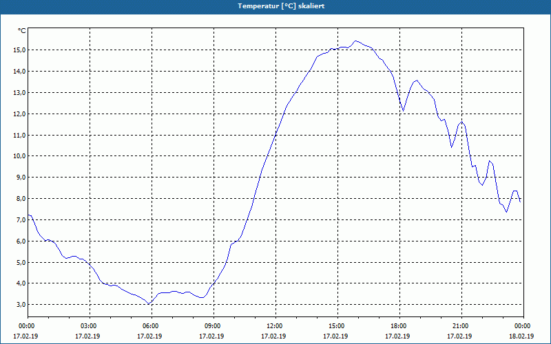This screenshot has height=344, width=551.
Task: Select the '4,0' y-axis label
Action: pyautogui.click(x=21, y=283)
